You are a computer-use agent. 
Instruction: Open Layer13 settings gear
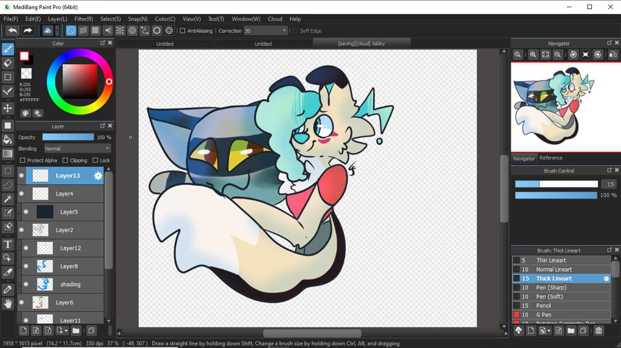[98, 176]
